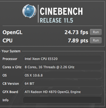Image resolution: width=106 pixels, height=108 pixels.
Task: Select the Processor field Intel Xeon CPU E5520
Action: pyautogui.click(x=63, y=59)
